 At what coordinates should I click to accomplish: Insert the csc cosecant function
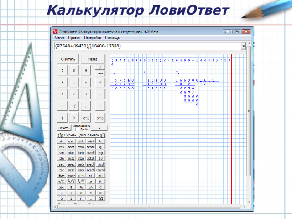62,170
